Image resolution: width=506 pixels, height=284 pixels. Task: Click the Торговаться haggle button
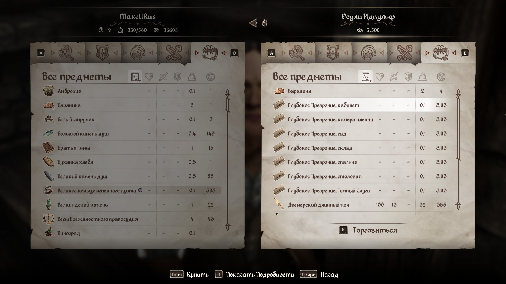click(x=368, y=230)
